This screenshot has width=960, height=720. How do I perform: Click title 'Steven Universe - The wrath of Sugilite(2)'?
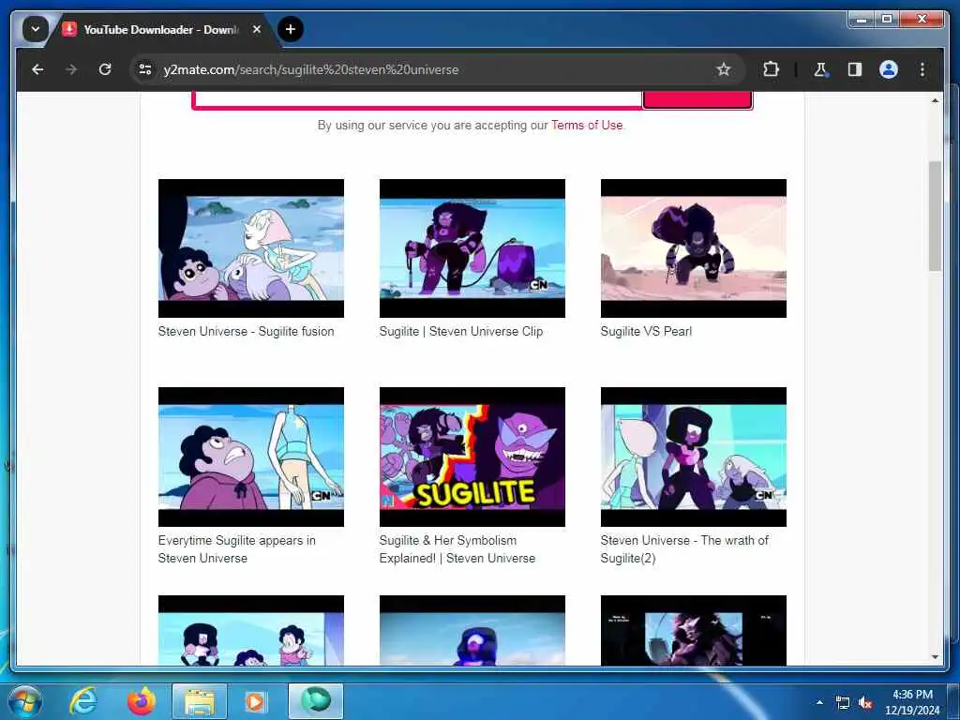click(x=684, y=549)
